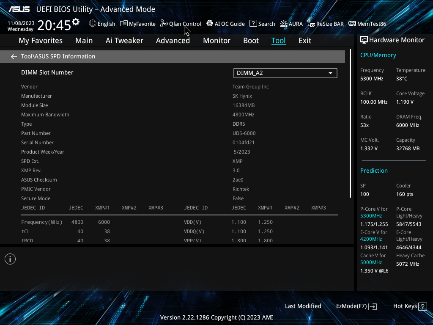Click the Maximum Bandwidth value 4800MHz
The image size is (433, 325).
tap(243, 115)
